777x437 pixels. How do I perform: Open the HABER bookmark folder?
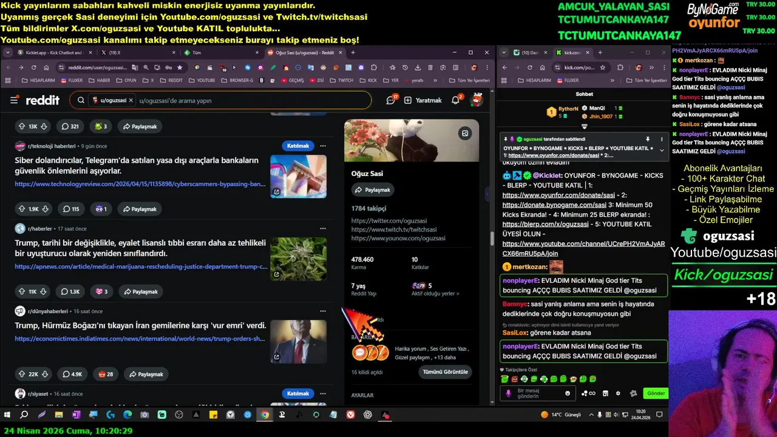coord(100,80)
